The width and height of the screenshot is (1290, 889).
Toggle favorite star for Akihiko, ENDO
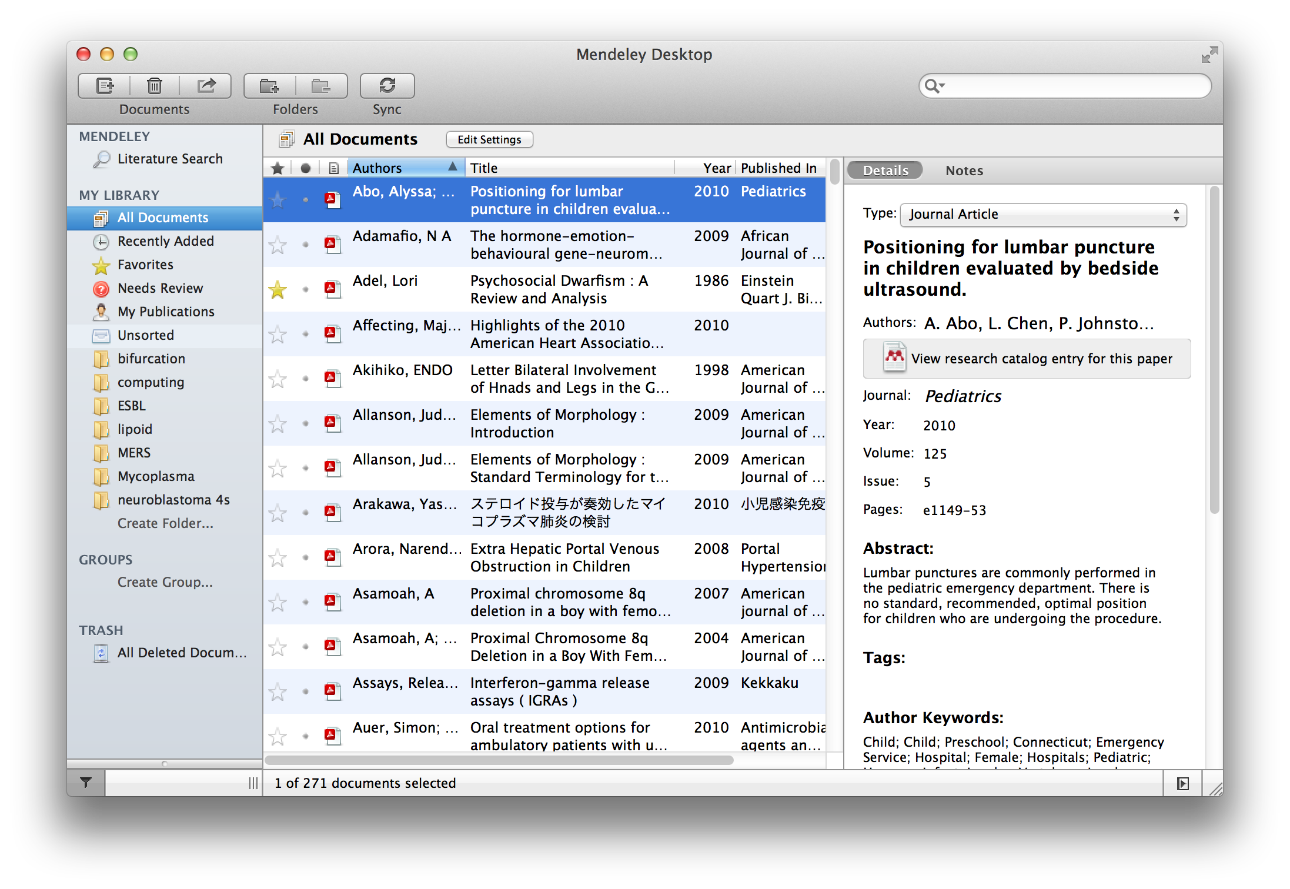(278, 379)
